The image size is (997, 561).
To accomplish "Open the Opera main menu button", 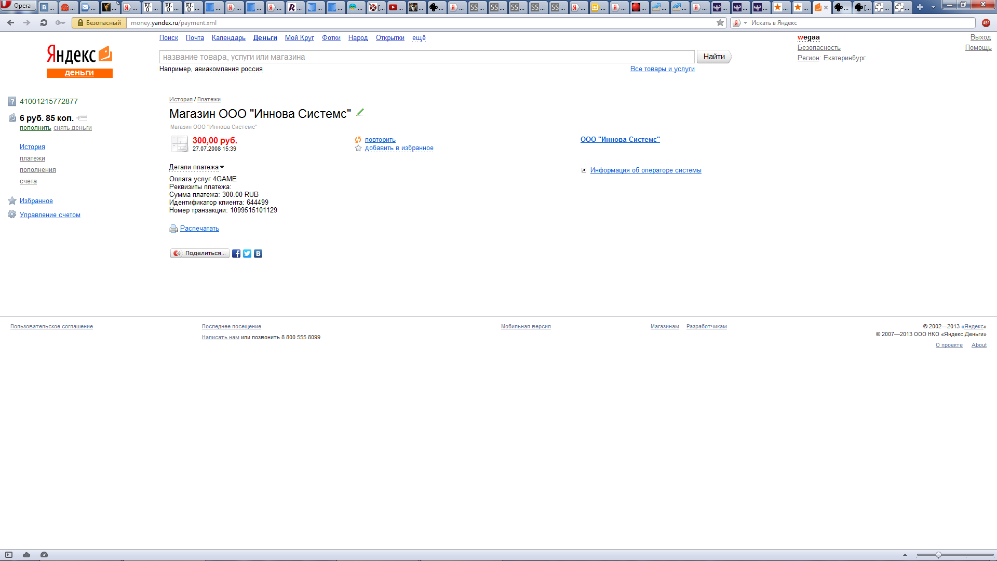I will tap(18, 6).
